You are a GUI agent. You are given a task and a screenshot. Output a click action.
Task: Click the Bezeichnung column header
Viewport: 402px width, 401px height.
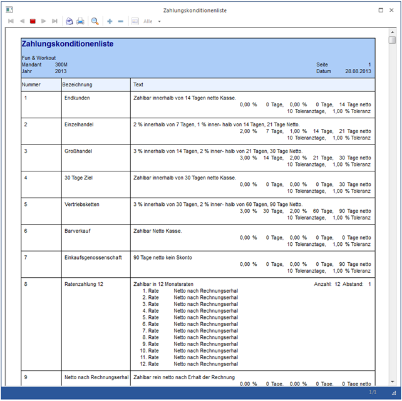(x=78, y=84)
